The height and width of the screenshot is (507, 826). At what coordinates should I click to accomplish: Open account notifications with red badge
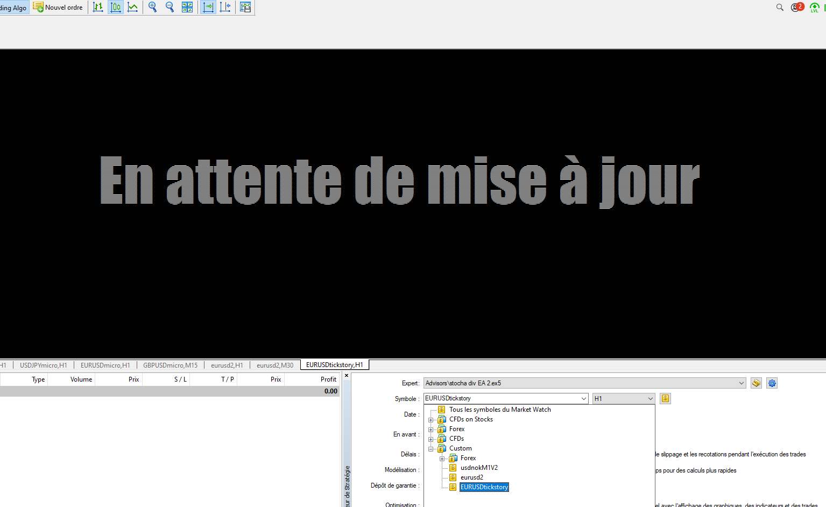[797, 7]
